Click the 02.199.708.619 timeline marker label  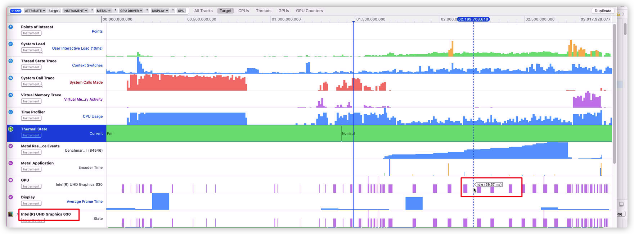click(473, 19)
